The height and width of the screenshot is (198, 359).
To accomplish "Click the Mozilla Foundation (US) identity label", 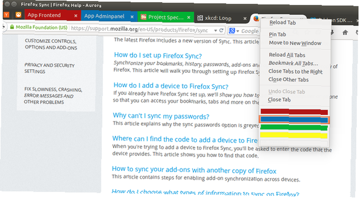I will coord(41,27).
